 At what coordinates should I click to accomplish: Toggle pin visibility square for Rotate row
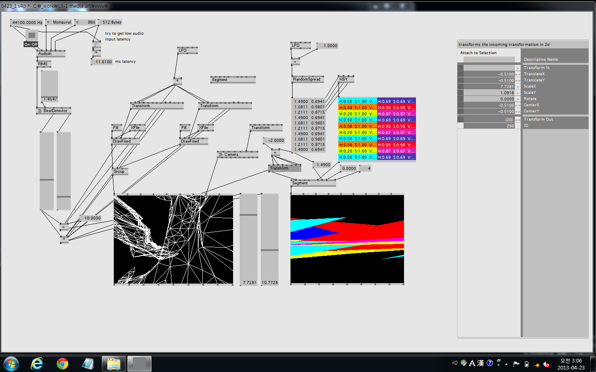[x=460, y=99]
